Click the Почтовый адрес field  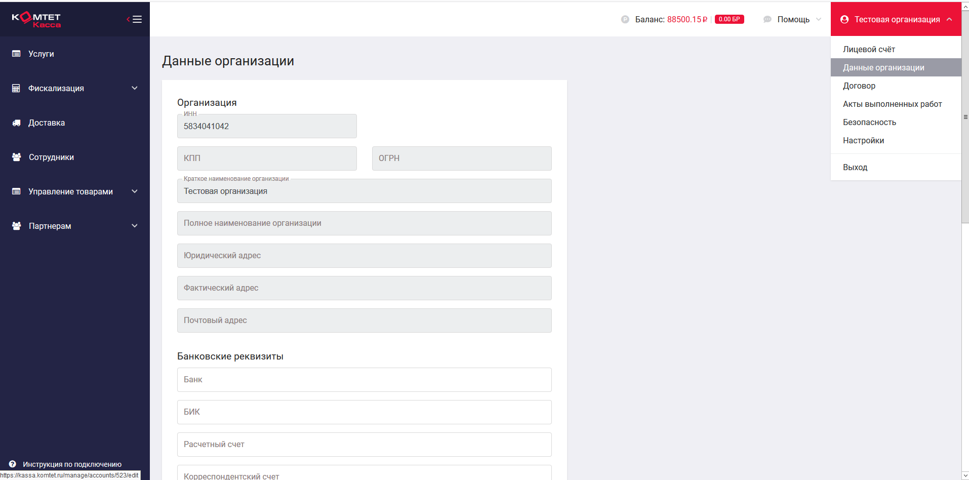pos(365,321)
